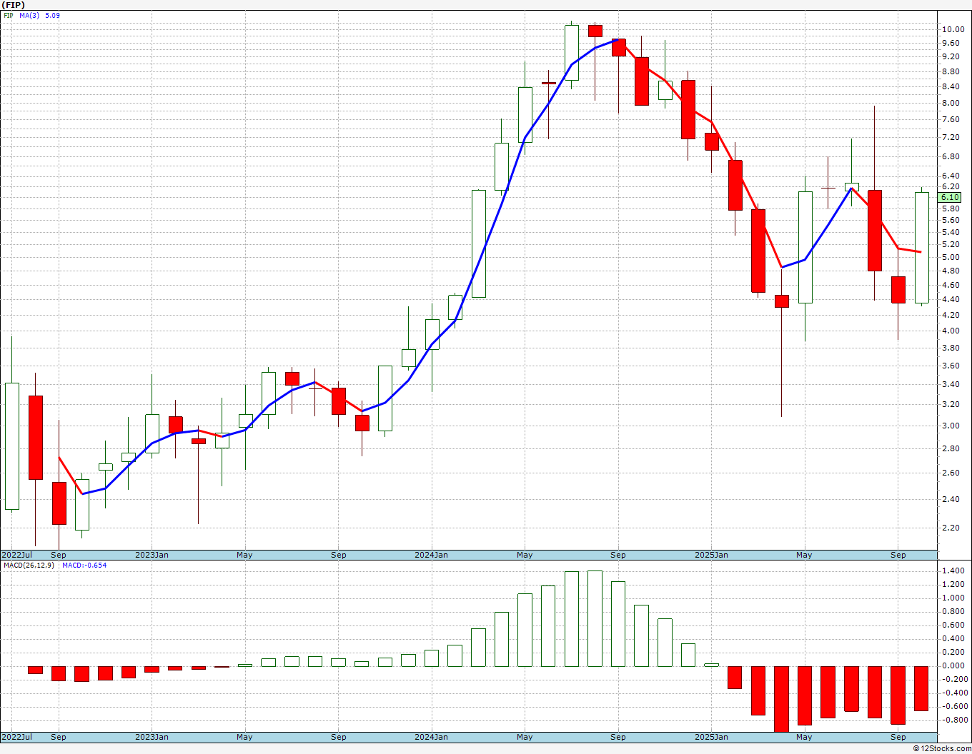
Task: Click the 1.000 MACD axis label
Action: (x=953, y=598)
